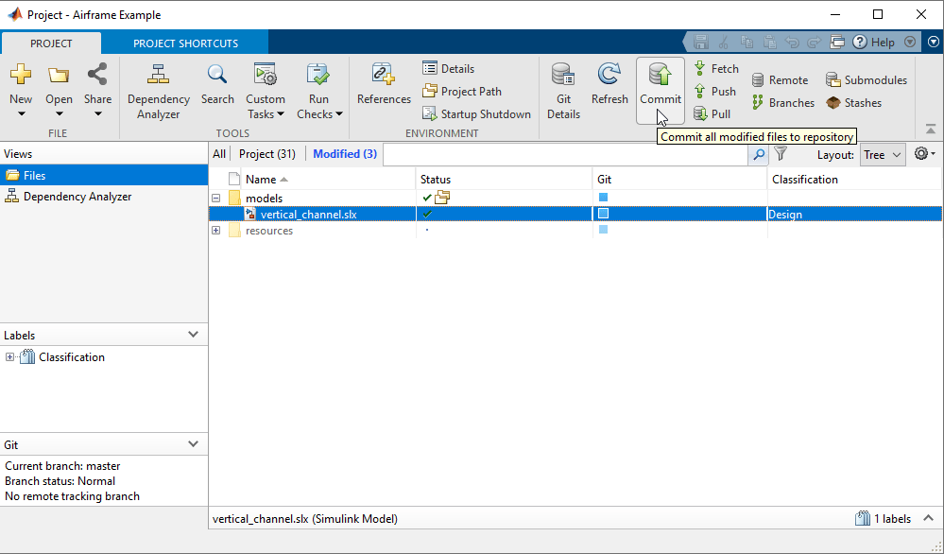The height and width of the screenshot is (554, 944).
Task: Click the Help question mark icon
Action: point(860,43)
